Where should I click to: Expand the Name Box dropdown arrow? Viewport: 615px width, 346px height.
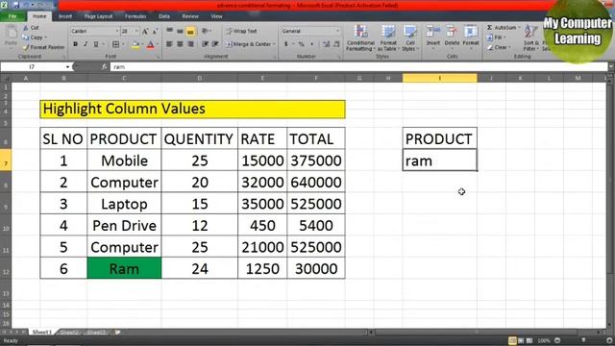(x=67, y=67)
